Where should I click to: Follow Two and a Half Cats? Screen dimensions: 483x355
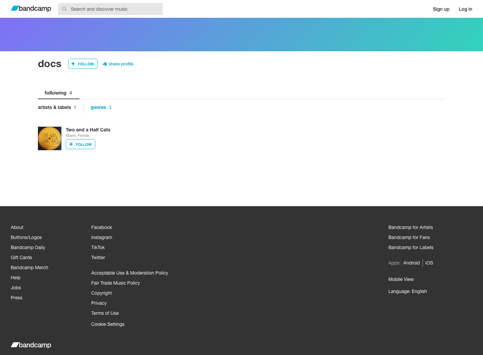80,144
